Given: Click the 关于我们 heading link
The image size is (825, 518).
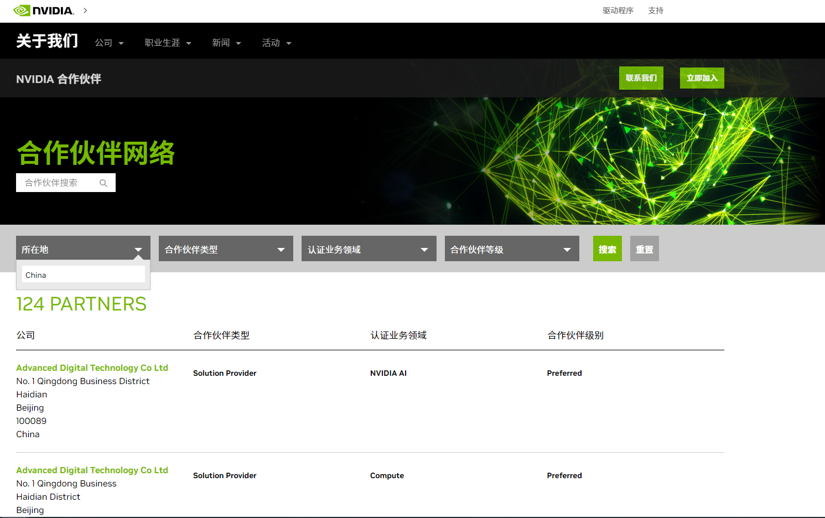Looking at the screenshot, I should pos(47,41).
